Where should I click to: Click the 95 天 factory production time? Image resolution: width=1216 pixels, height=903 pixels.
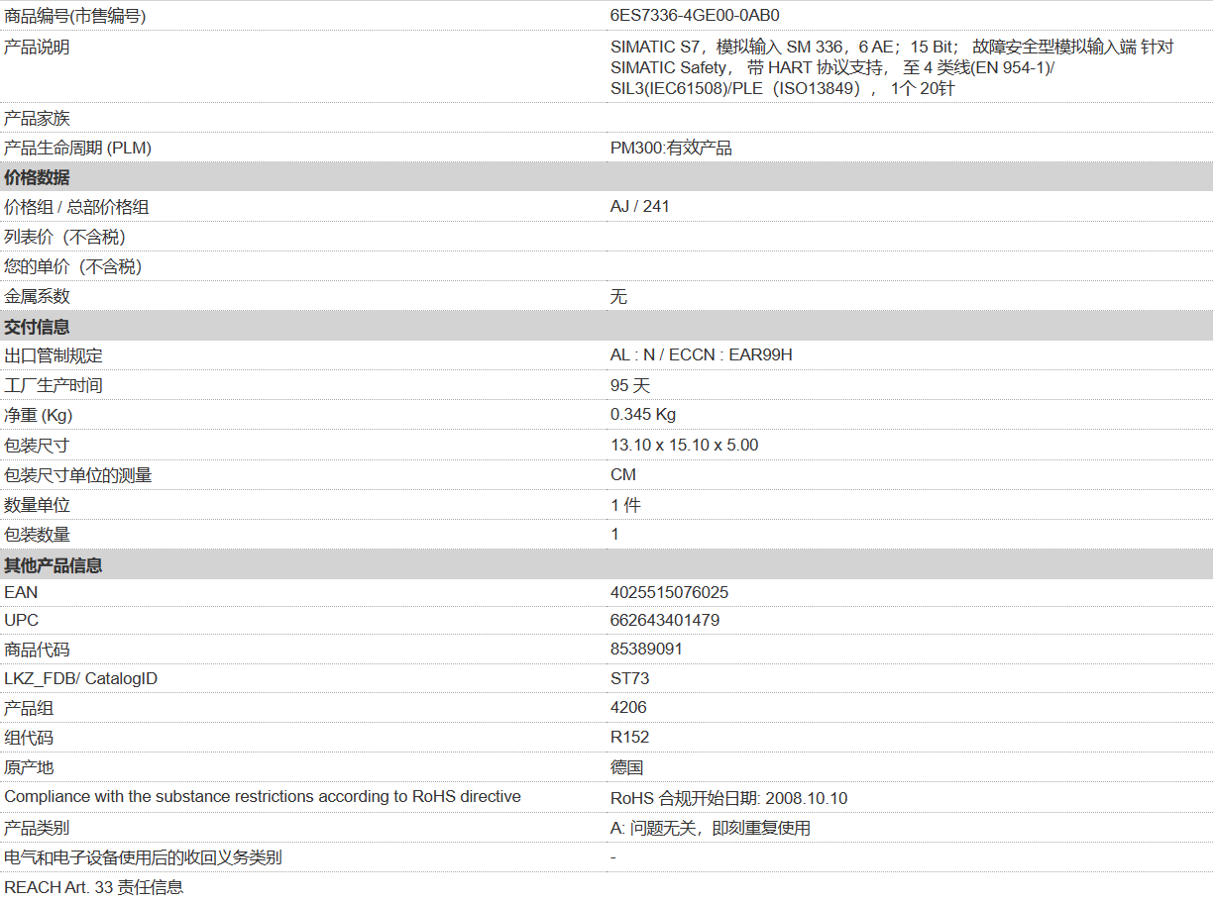[630, 385]
